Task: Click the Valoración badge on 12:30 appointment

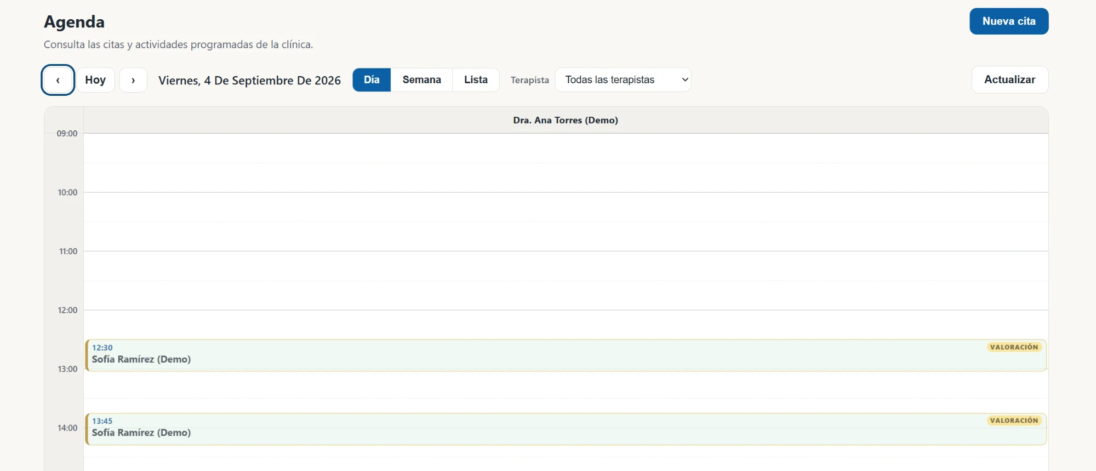Action: (1014, 347)
